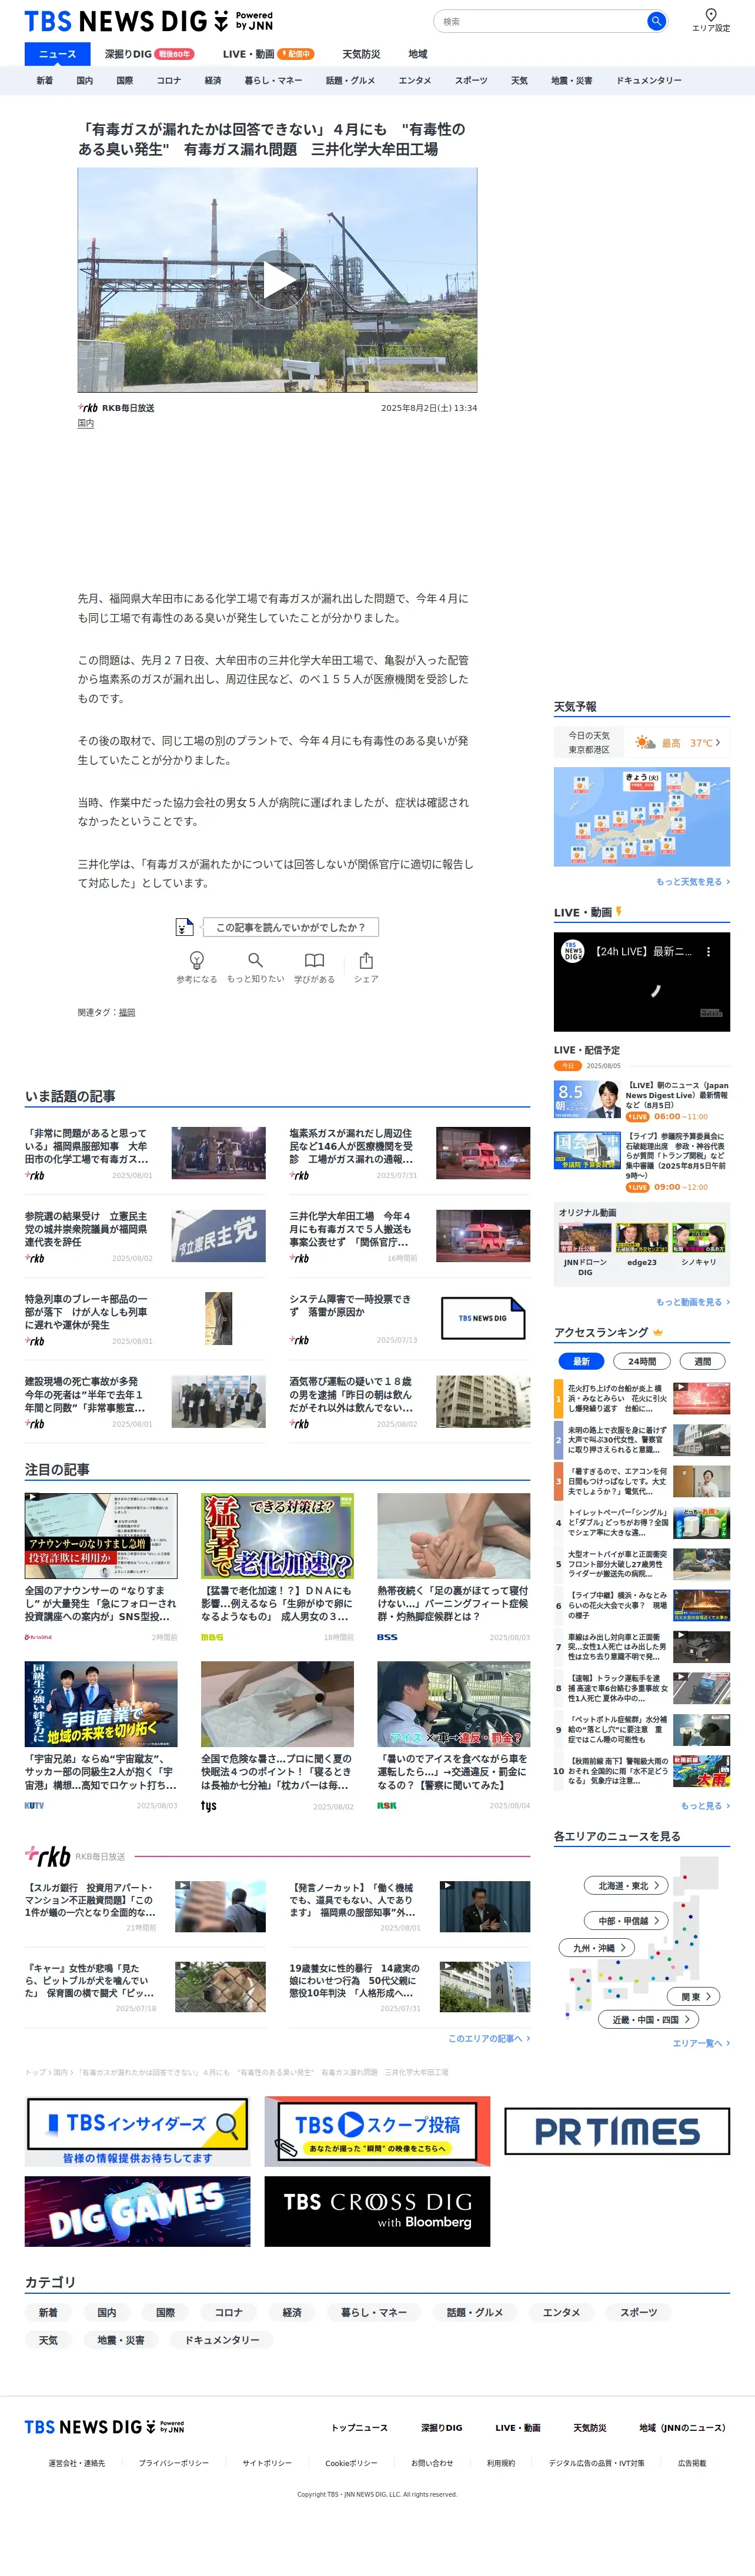755x2576 pixels.
Task: Select the ニュース main tab
Action: click(57, 54)
